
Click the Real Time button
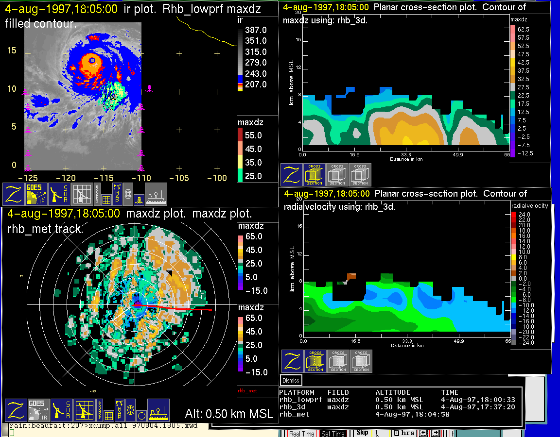[301, 434]
